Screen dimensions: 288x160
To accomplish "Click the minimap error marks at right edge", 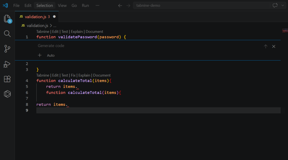I will [x=285, y=31].
